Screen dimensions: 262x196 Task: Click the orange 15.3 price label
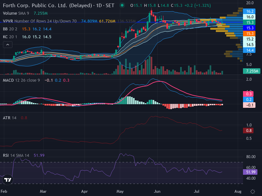[249, 34]
